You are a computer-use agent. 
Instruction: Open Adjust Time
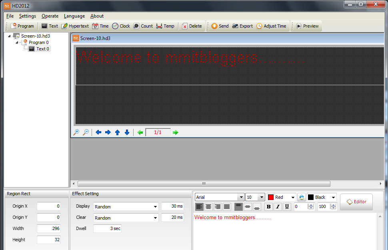272,26
